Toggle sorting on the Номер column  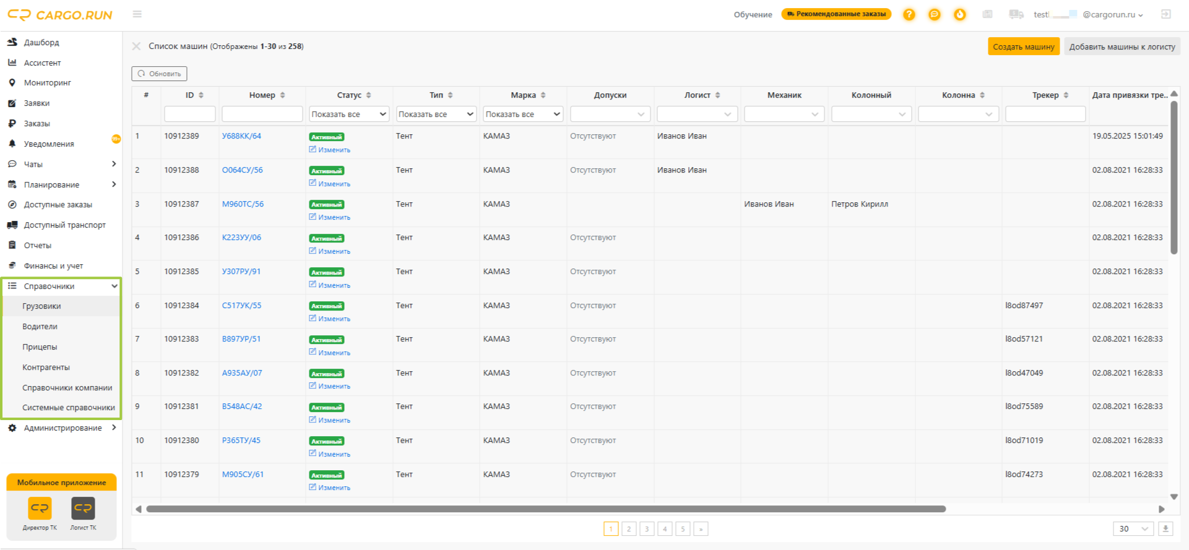[282, 95]
